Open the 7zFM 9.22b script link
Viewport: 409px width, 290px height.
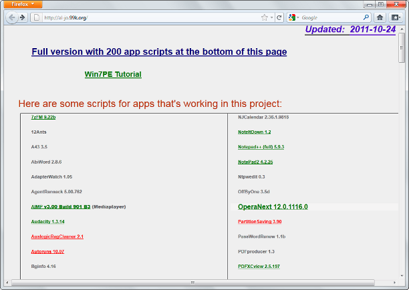click(43, 117)
